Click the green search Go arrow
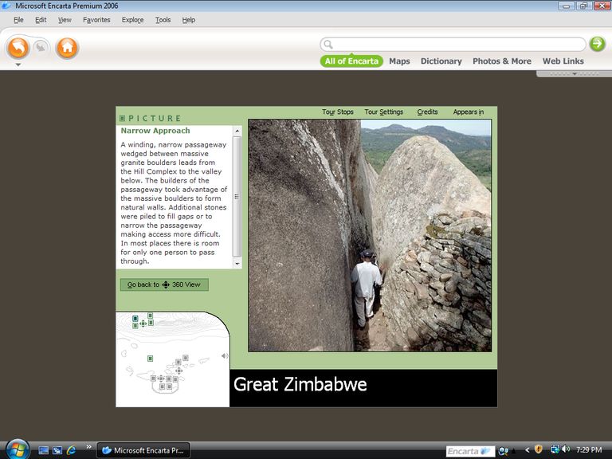Image resolution: width=612 pixels, height=459 pixels. (x=597, y=44)
